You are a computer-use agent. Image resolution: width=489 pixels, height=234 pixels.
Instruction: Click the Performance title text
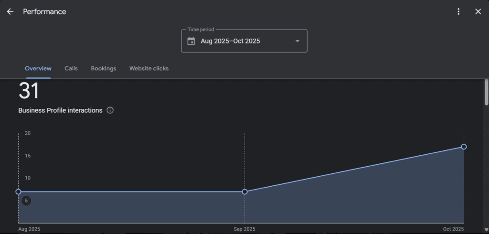pos(44,11)
